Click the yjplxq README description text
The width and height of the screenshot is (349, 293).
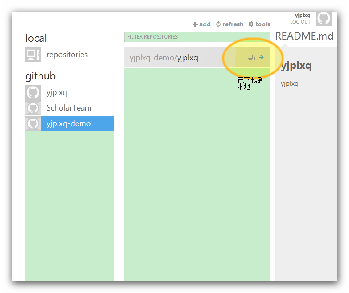[x=289, y=83]
